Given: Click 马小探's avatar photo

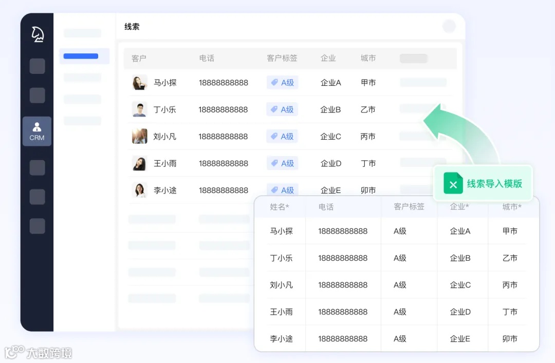Looking at the screenshot, I should click(x=139, y=82).
